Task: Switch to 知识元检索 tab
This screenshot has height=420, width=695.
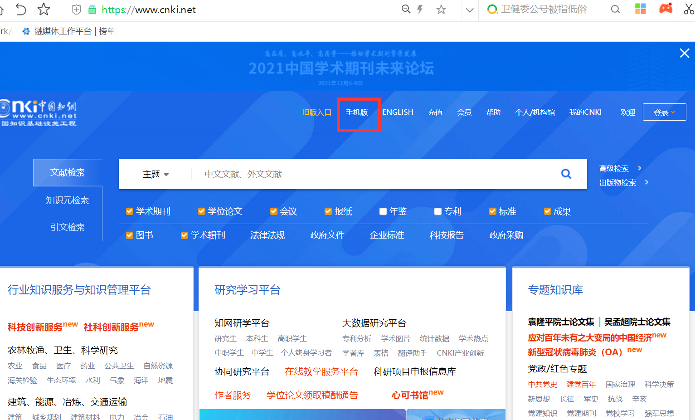Action: point(68,200)
